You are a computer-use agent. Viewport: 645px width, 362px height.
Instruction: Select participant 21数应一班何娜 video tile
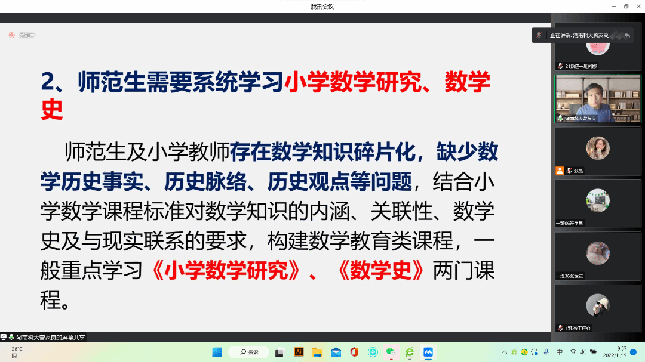pyautogui.click(x=597, y=47)
